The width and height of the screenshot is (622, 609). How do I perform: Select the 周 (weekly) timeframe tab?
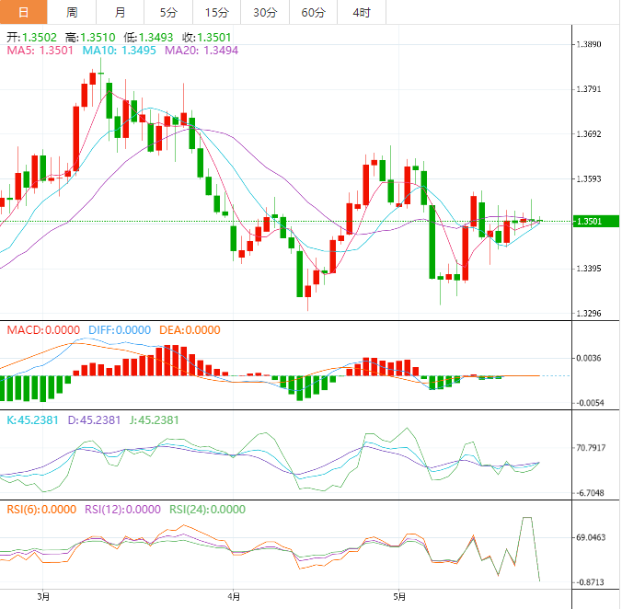point(72,12)
